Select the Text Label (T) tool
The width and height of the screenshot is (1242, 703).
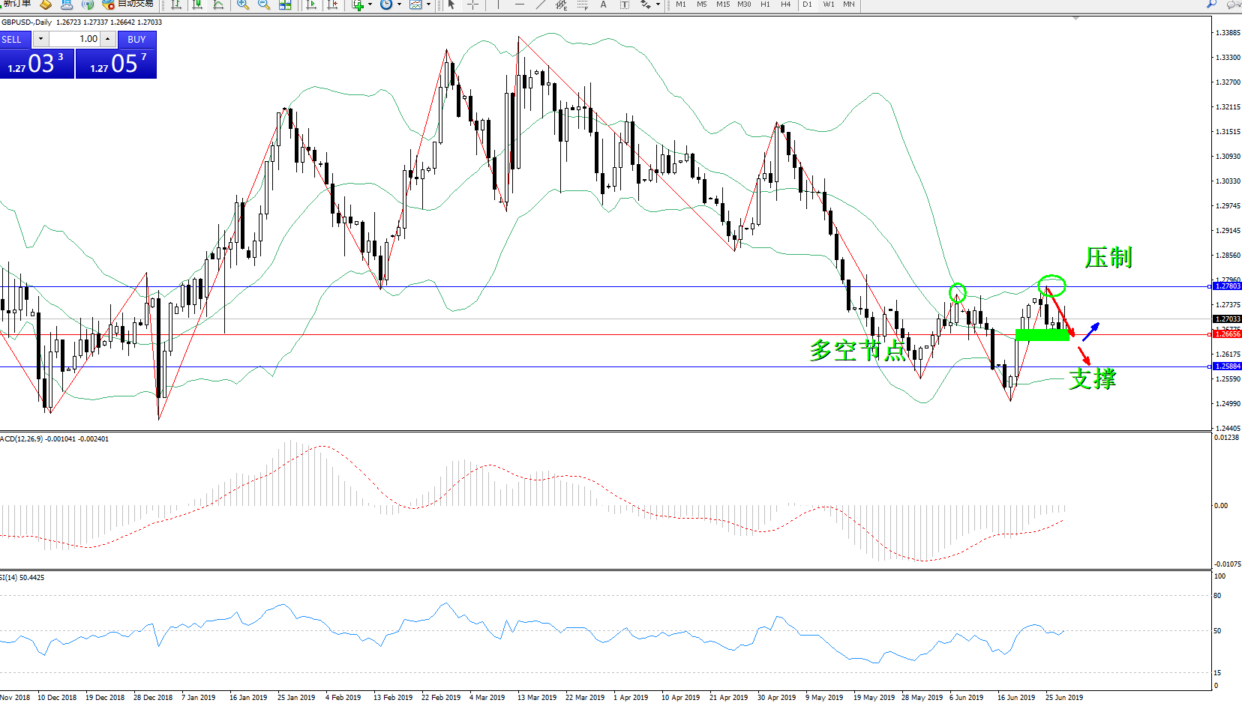pos(625,4)
